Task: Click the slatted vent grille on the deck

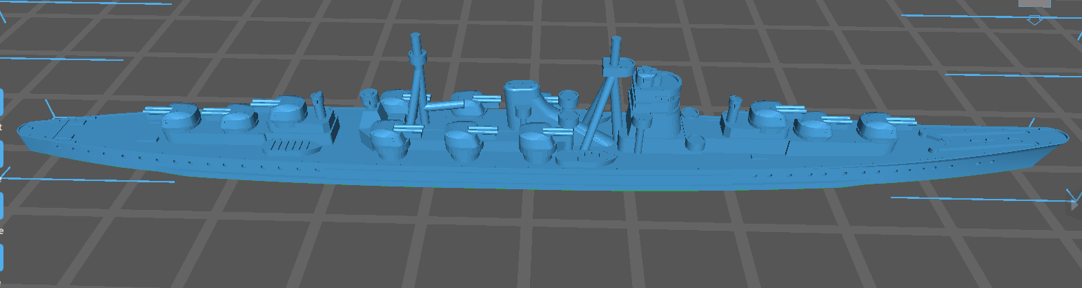Action: [x=292, y=145]
